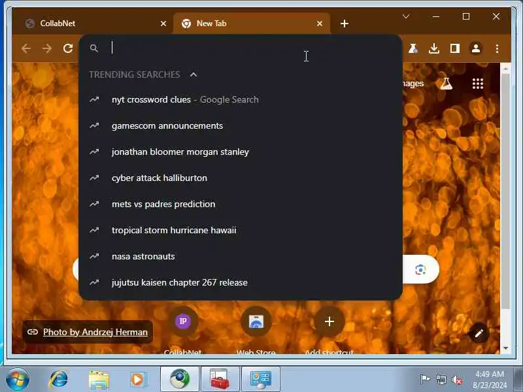
Task: Select suggestion nyt crossword clues
Action: (240, 100)
